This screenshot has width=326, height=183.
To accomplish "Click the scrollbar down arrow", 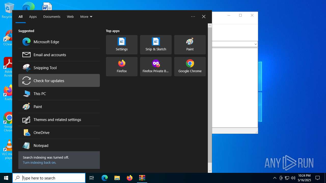I will (210, 171).
